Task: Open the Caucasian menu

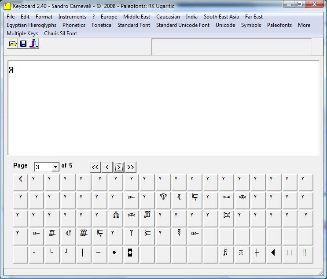Action: click(168, 17)
